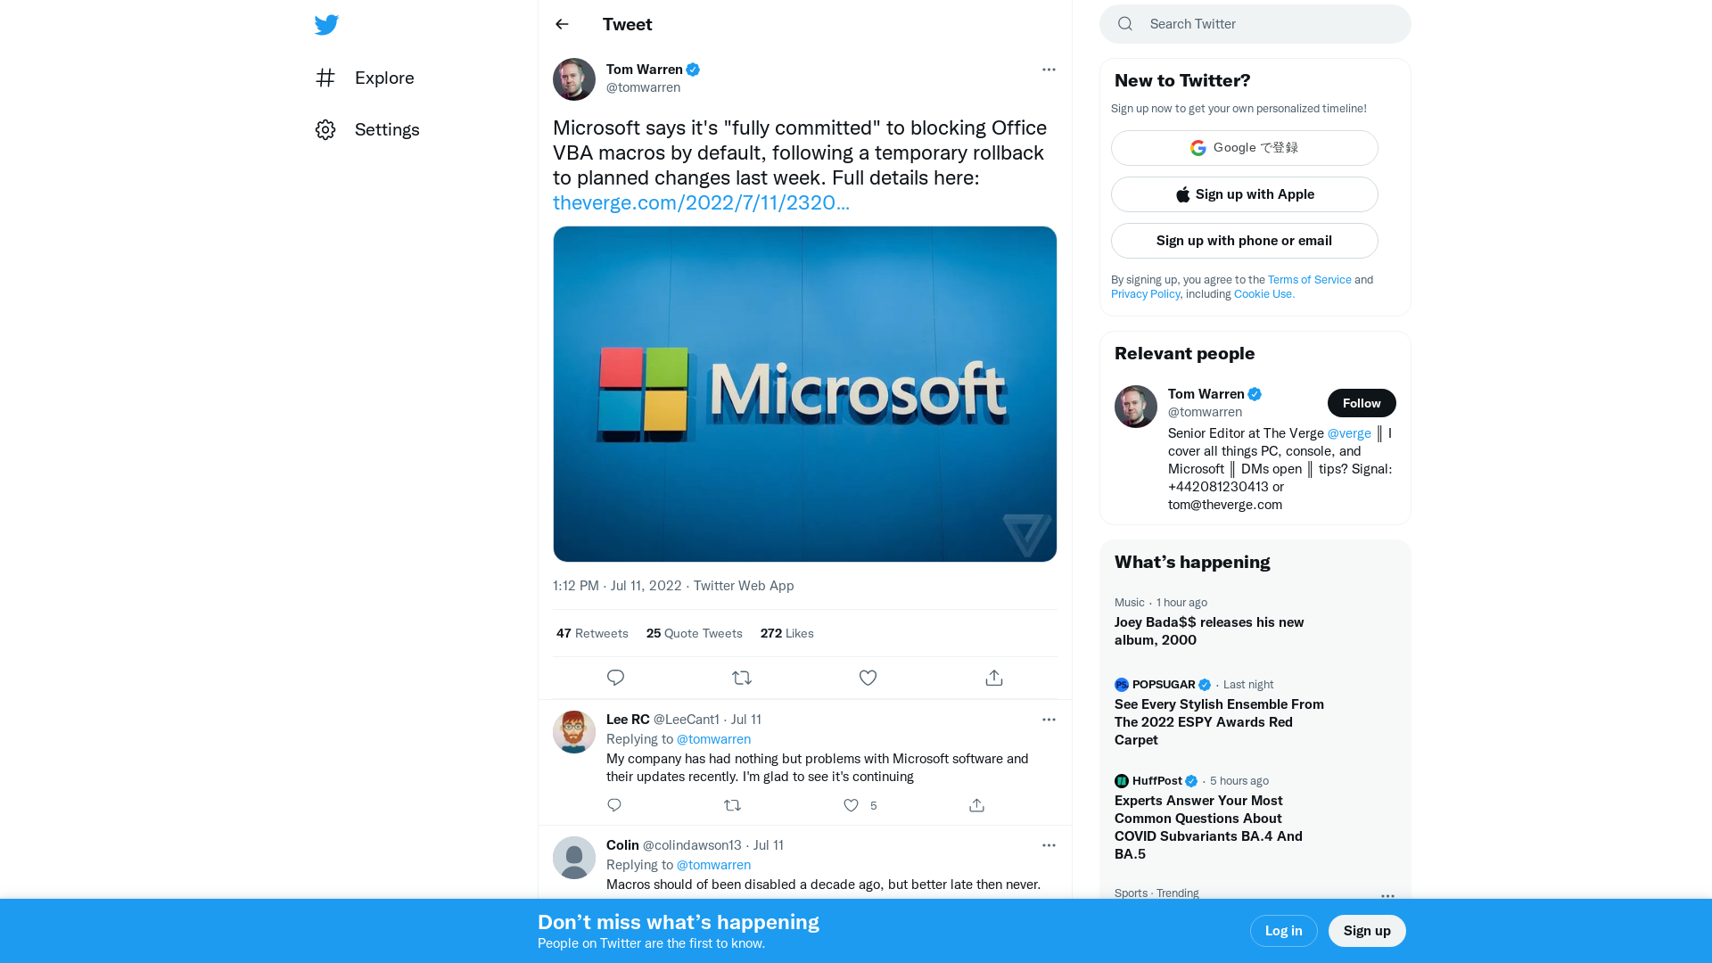Like Tom Warren's tweet with the heart icon

(x=867, y=678)
